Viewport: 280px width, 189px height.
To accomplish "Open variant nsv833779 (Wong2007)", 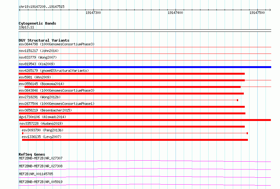I will click(x=38, y=57).
